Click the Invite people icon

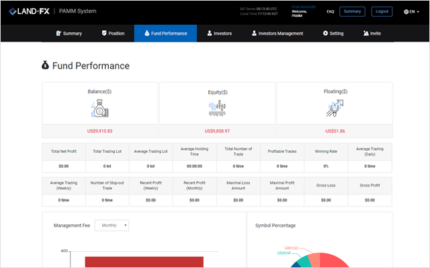tap(365, 33)
